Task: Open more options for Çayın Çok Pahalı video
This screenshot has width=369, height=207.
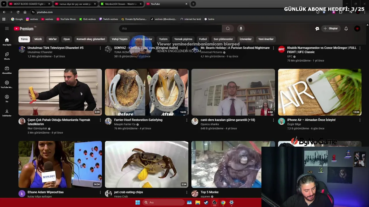Action: tap(100, 120)
